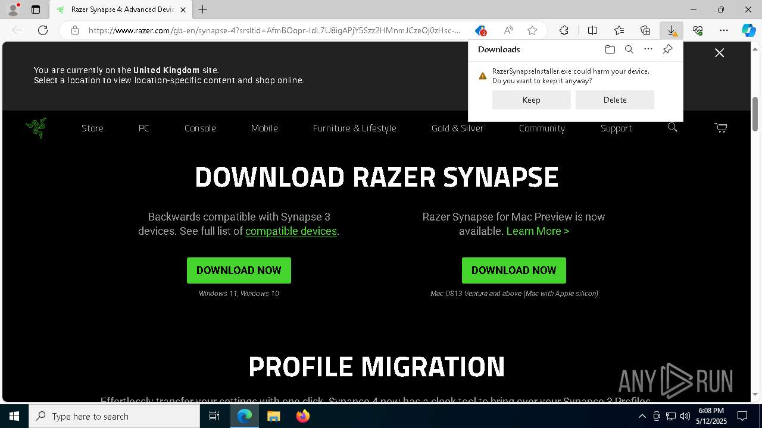The image size is (762, 428).
Task: Click the Read aloud icon
Action: pyautogui.click(x=508, y=30)
